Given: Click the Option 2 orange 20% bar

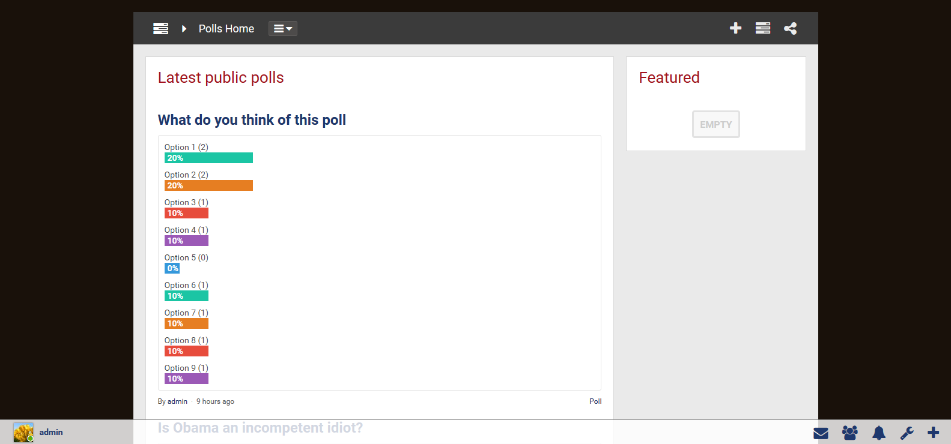Looking at the screenshot, I should coord(208,185).
